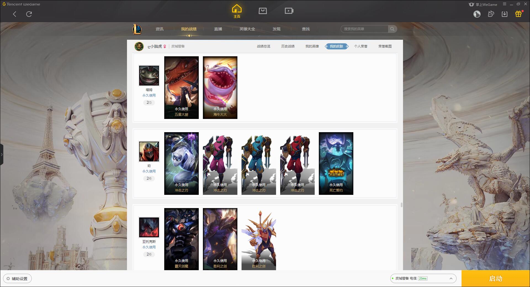Viewport: 530px width, 287px height.
Task: Open the hamburger main menu
Action: coord(505,4)
